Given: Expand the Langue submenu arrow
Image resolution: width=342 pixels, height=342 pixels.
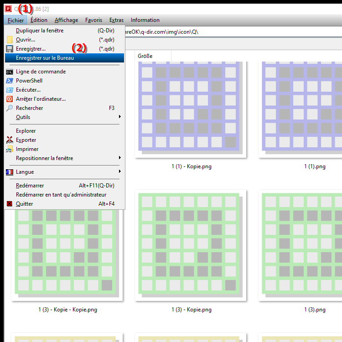Looking at the screenshot, I should [120, 172].
